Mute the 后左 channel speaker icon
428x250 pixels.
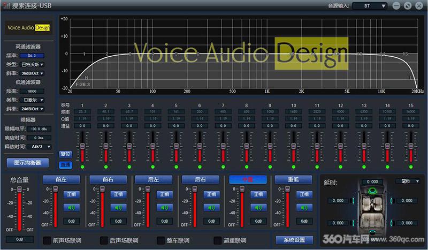point(165,208)
